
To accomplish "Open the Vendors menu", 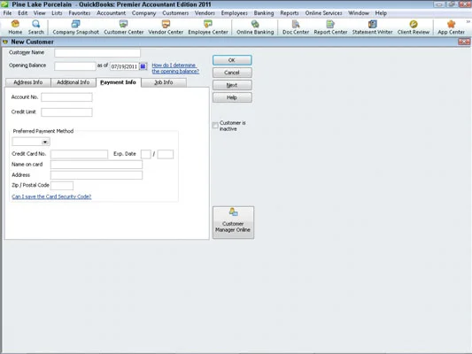I will pyautogui.click(x=205, y=13).
